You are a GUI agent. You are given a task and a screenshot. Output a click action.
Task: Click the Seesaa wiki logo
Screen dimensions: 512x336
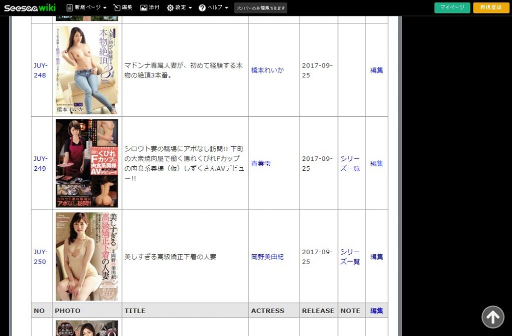click(29, 7)
